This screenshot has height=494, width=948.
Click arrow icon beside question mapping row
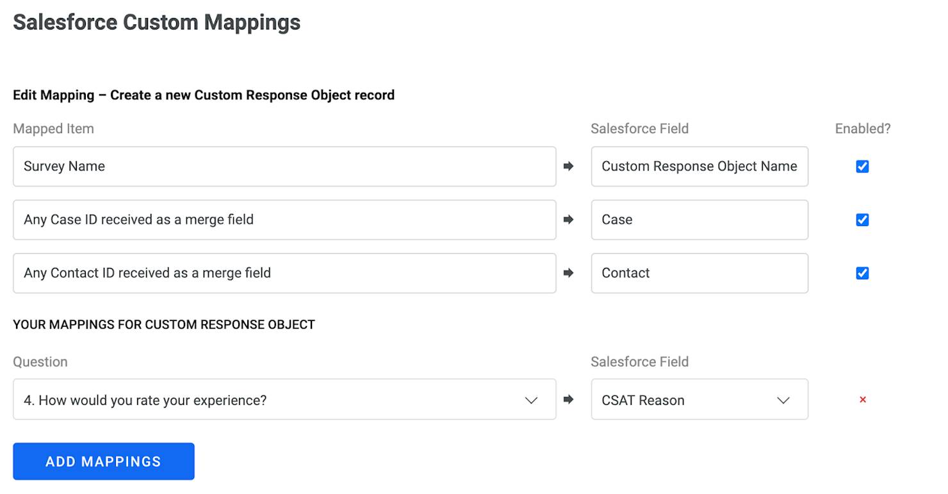point(568,400)
